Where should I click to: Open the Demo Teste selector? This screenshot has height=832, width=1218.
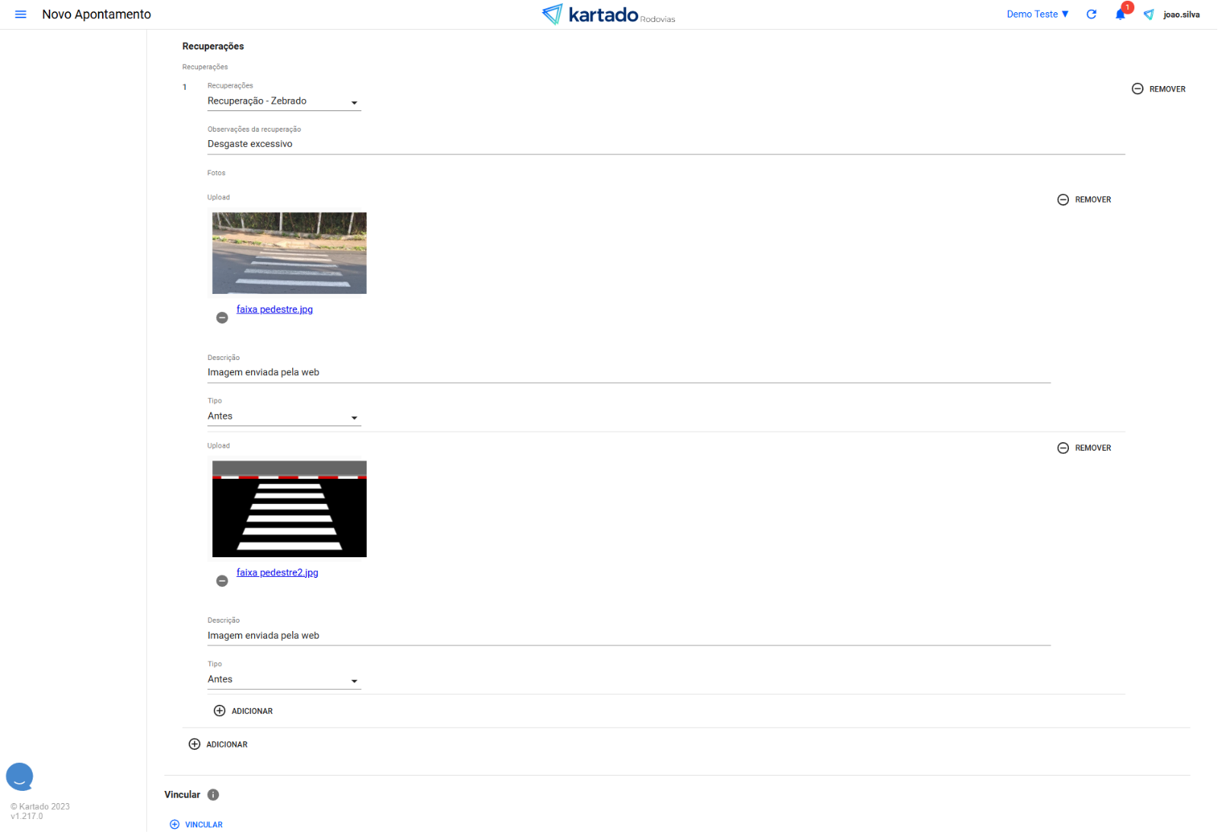point(1037,14)
